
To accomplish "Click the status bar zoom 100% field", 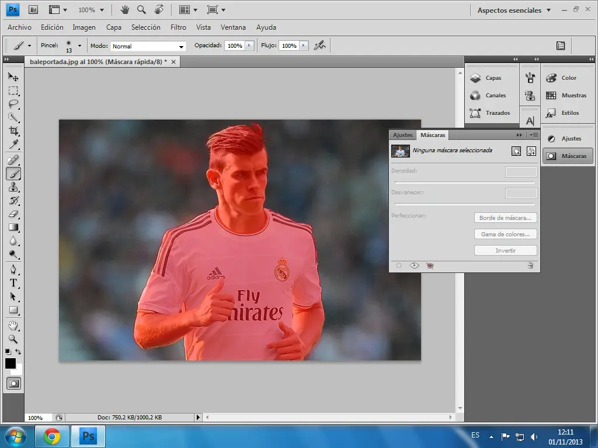I will (x=39, y=418).
